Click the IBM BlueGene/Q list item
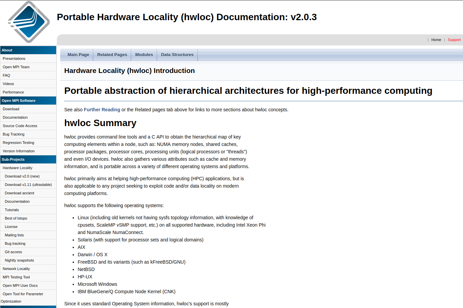463x308 pixels. click(x=126, y=292)
